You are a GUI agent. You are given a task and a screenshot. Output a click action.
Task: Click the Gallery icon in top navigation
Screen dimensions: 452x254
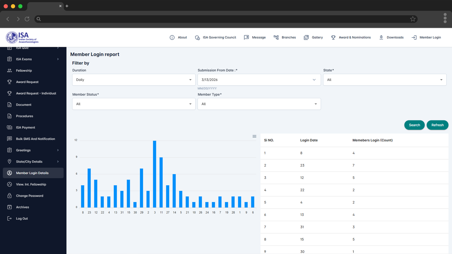[306, 37]
